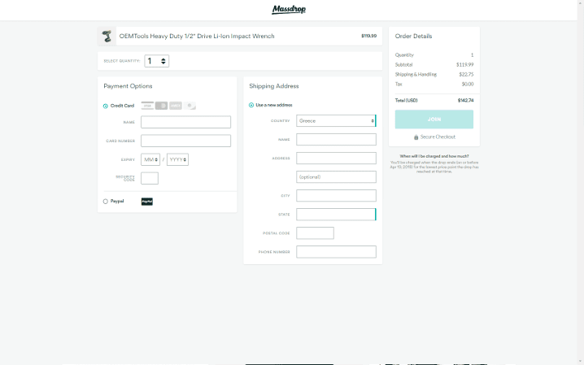Click the Massdrop logo
This screenshot has height=365, width=584.
[x=289, y=9]
